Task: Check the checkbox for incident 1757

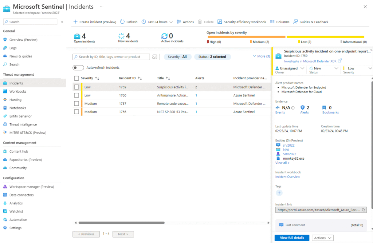Action: (x=76, y=104)
